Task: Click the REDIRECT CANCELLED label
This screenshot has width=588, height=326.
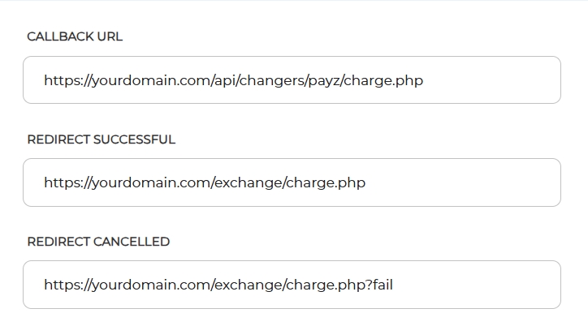Action: point(98,242)
